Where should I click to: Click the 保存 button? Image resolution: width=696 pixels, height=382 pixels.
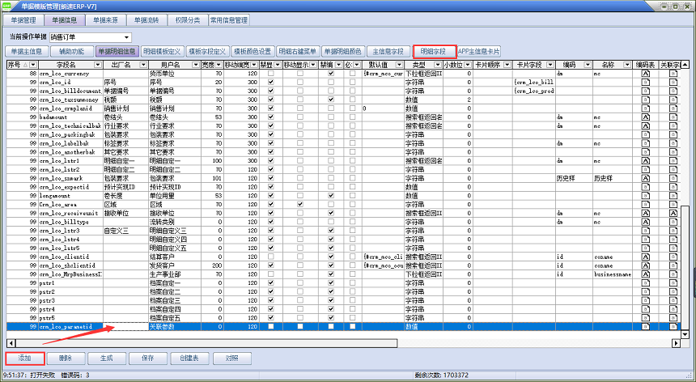pyautogui.click(x=147, y=357)
